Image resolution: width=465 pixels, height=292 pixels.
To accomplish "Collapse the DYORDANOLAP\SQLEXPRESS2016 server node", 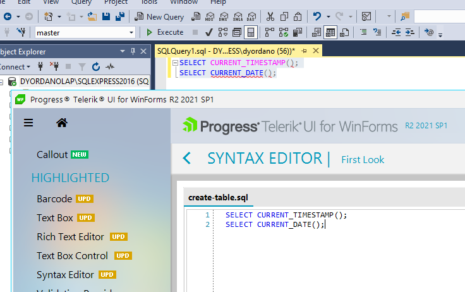I will point(1,82).
